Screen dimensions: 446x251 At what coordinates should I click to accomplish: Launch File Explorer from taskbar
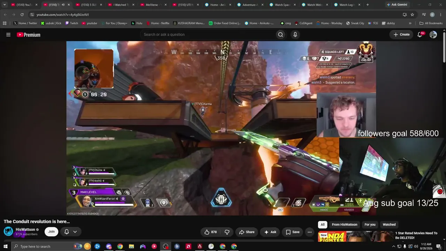coord(131,246)
